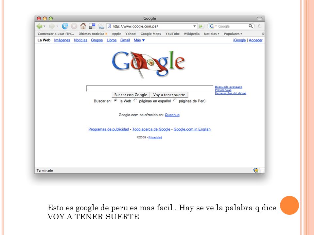Click the 'Voy a tener suerte' button
Viewport: 314px width, 235px height.
click(x=169, y=95)
